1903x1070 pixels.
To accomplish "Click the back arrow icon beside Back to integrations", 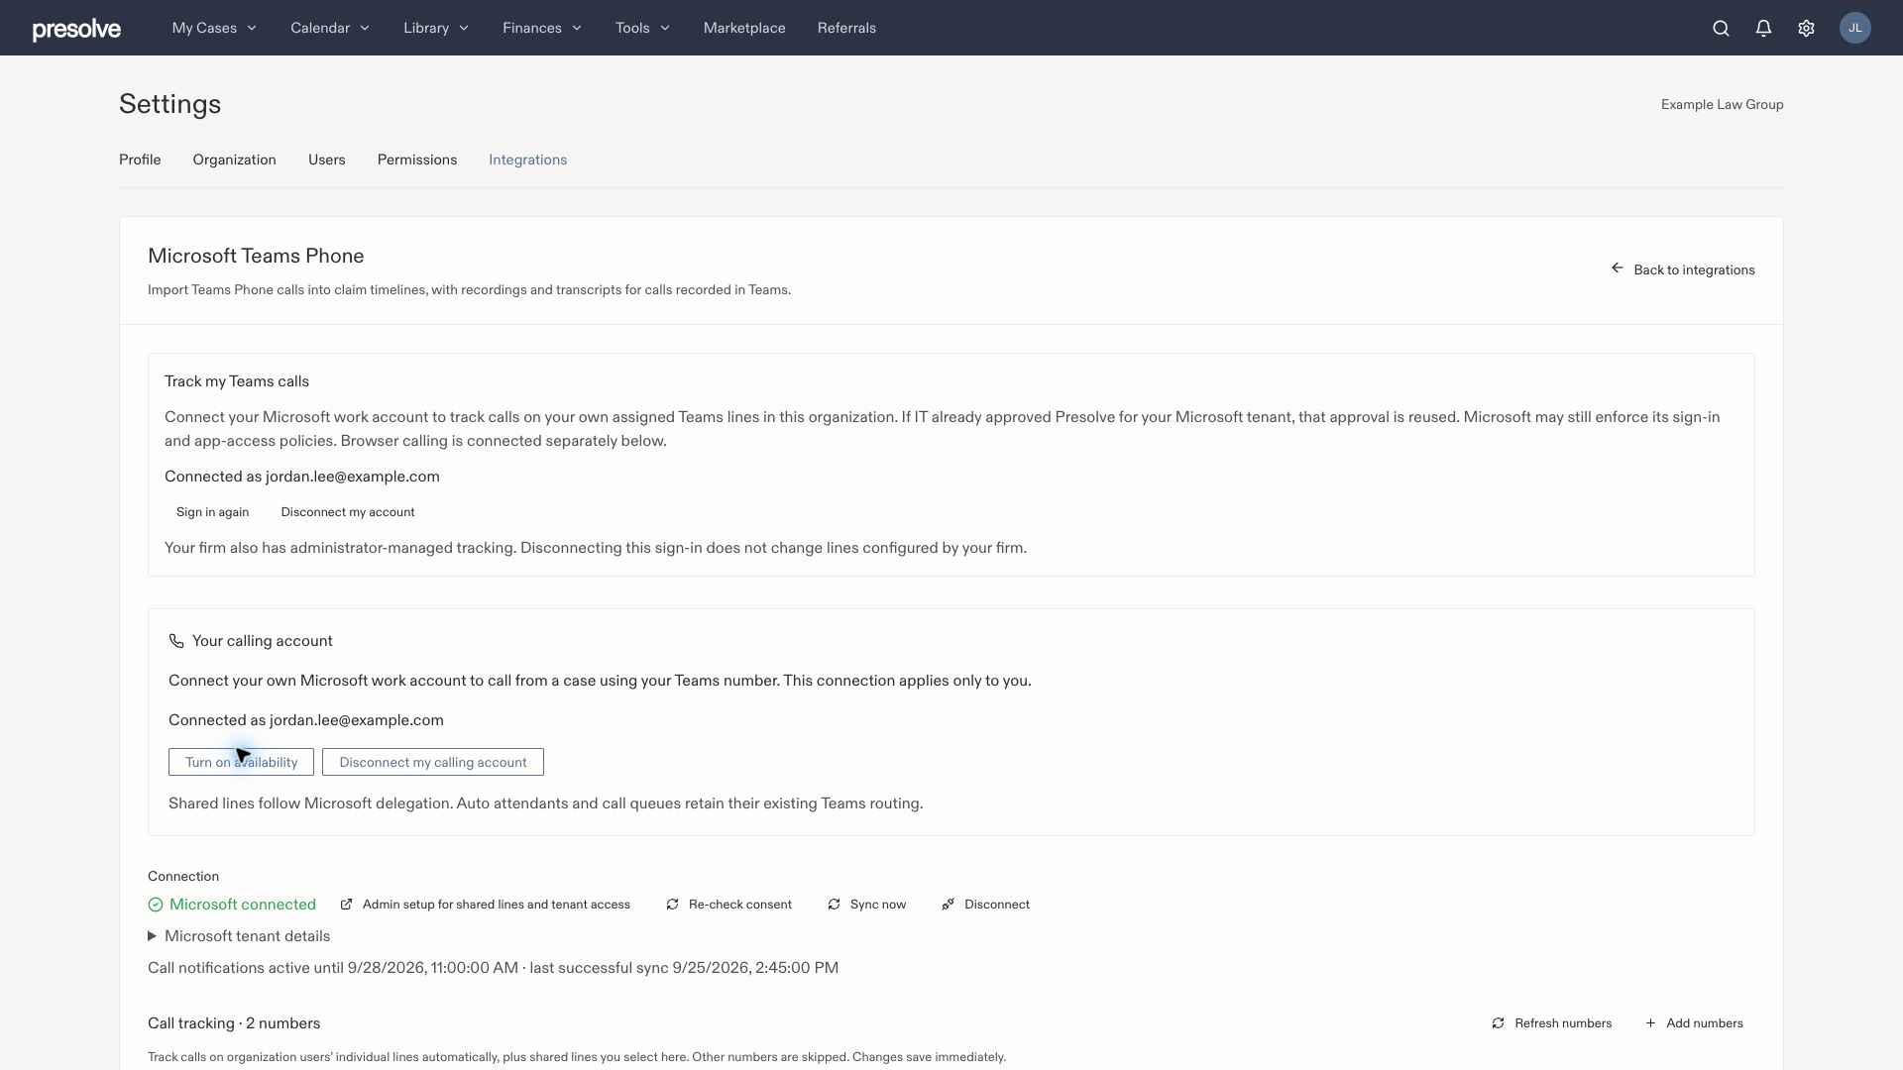I will pyautogui.click(x=1617, y=268).
